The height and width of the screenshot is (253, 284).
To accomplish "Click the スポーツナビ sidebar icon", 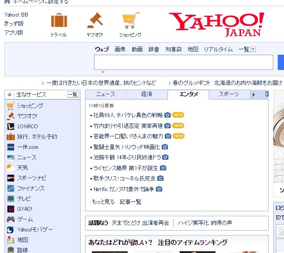I will click(x=10, y=178).
